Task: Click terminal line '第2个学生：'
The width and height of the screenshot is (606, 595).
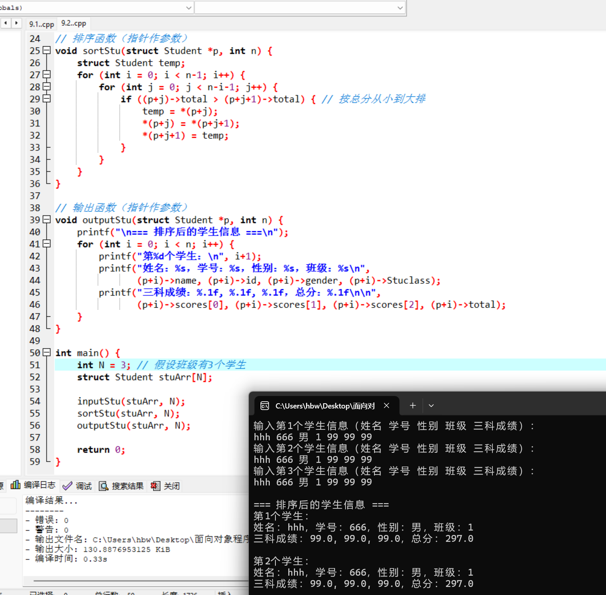Action: click(281, 561)
